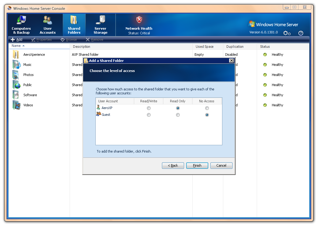Go back with the Back button

(x=173, y=165)
